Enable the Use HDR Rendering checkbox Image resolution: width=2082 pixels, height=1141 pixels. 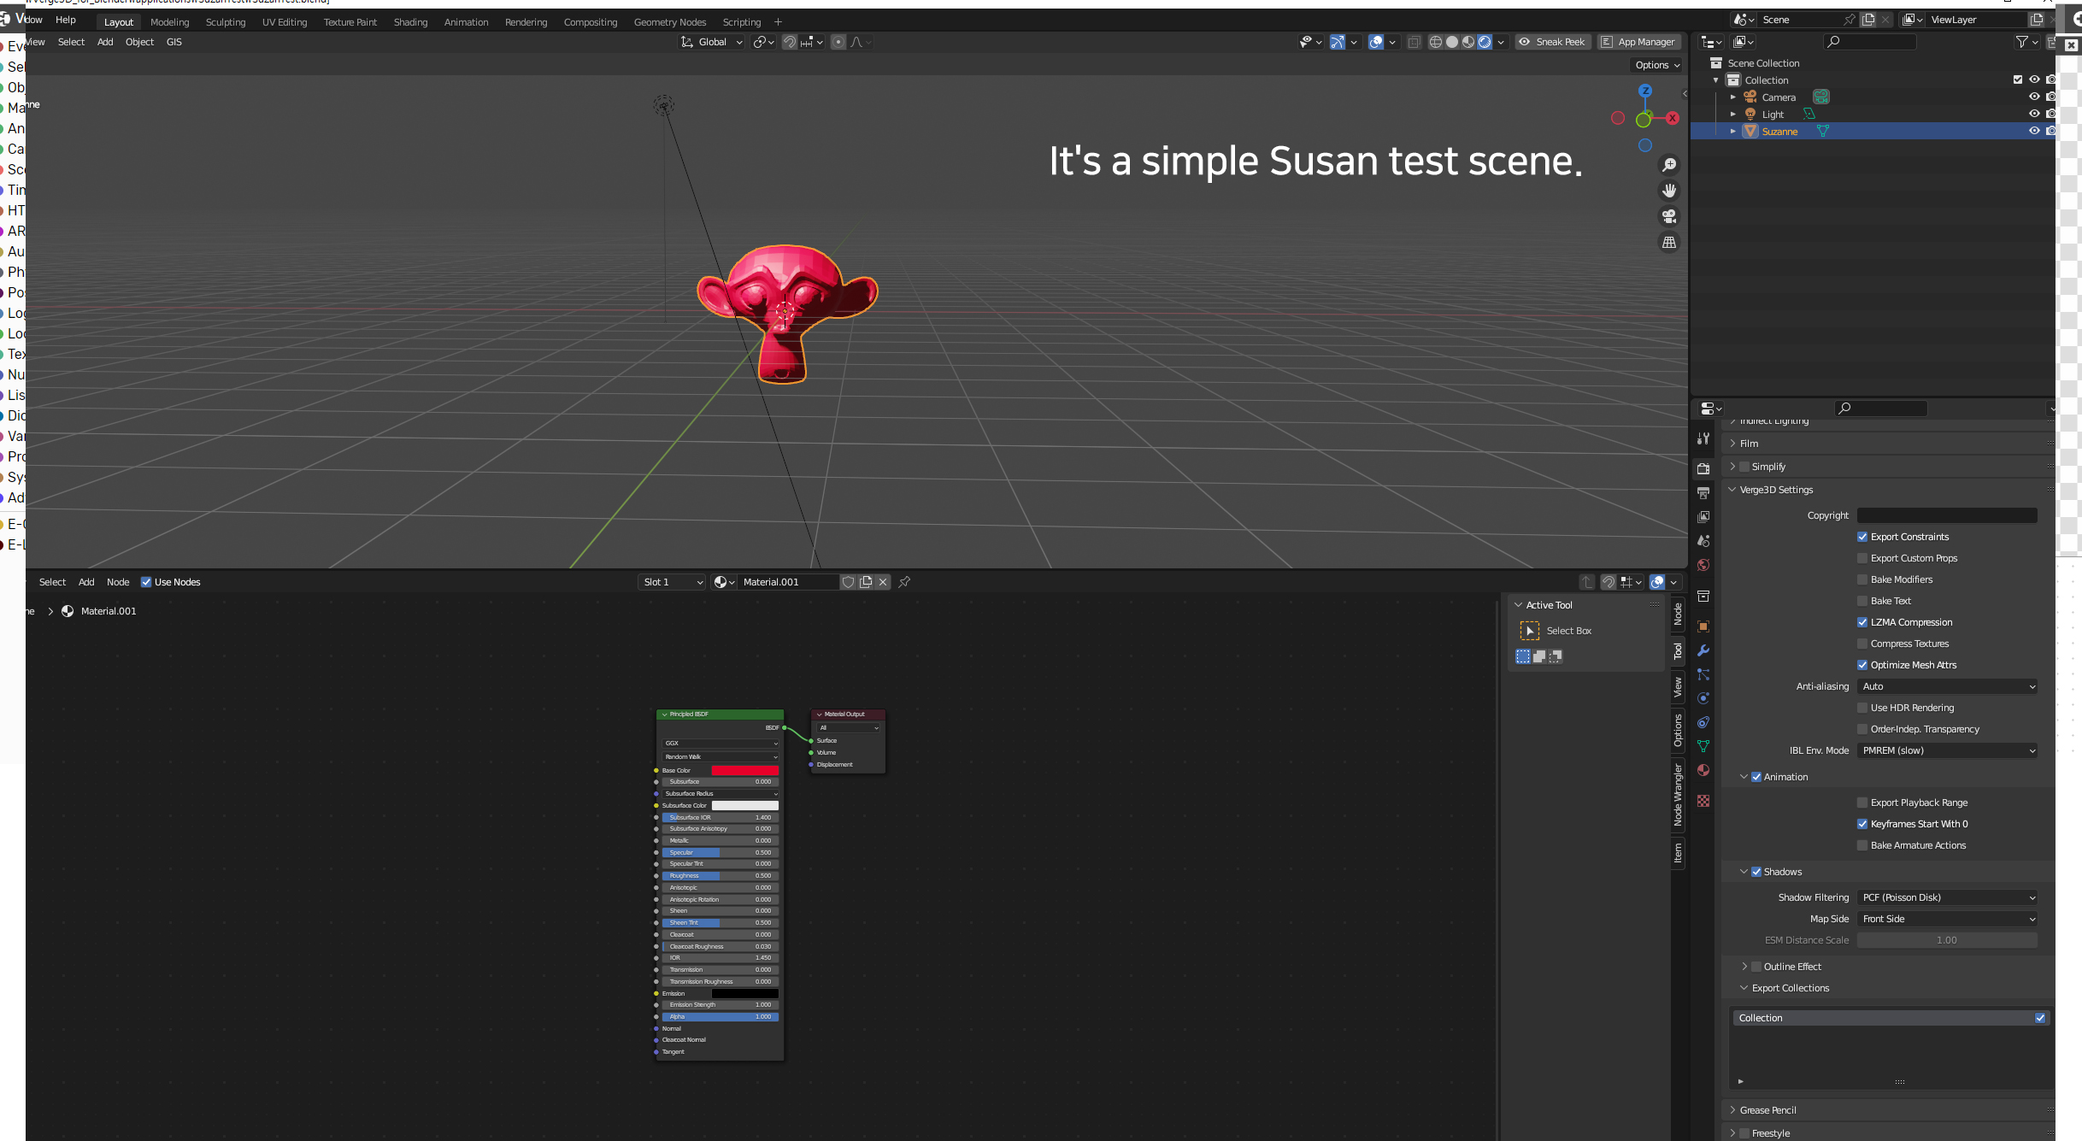(1862, 708)
